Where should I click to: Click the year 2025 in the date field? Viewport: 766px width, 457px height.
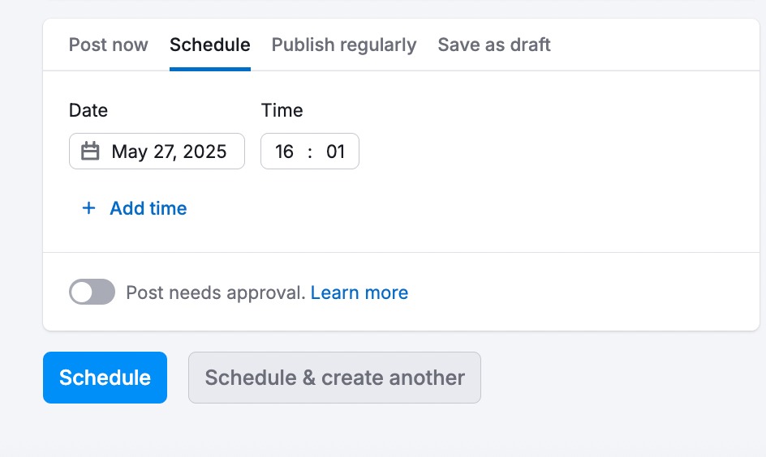[204, 152]
